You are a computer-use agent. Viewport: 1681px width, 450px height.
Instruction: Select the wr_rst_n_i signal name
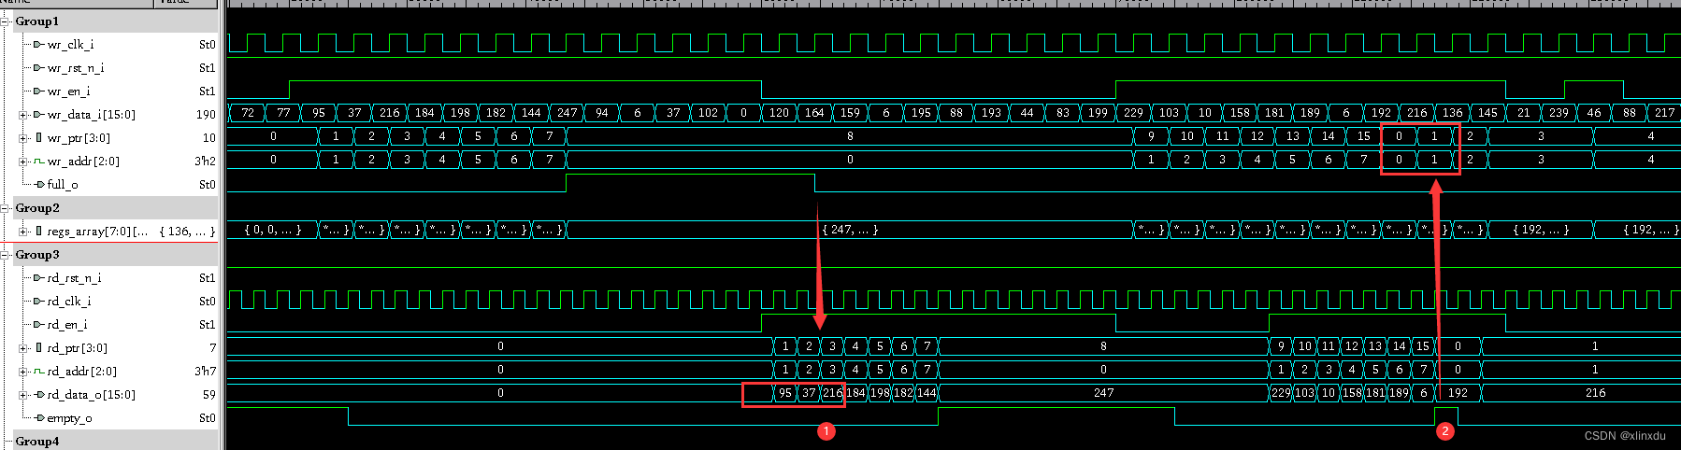tap(76, 67)
